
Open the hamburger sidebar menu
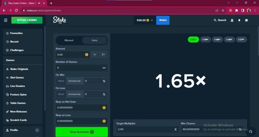(x=6, y=20)
